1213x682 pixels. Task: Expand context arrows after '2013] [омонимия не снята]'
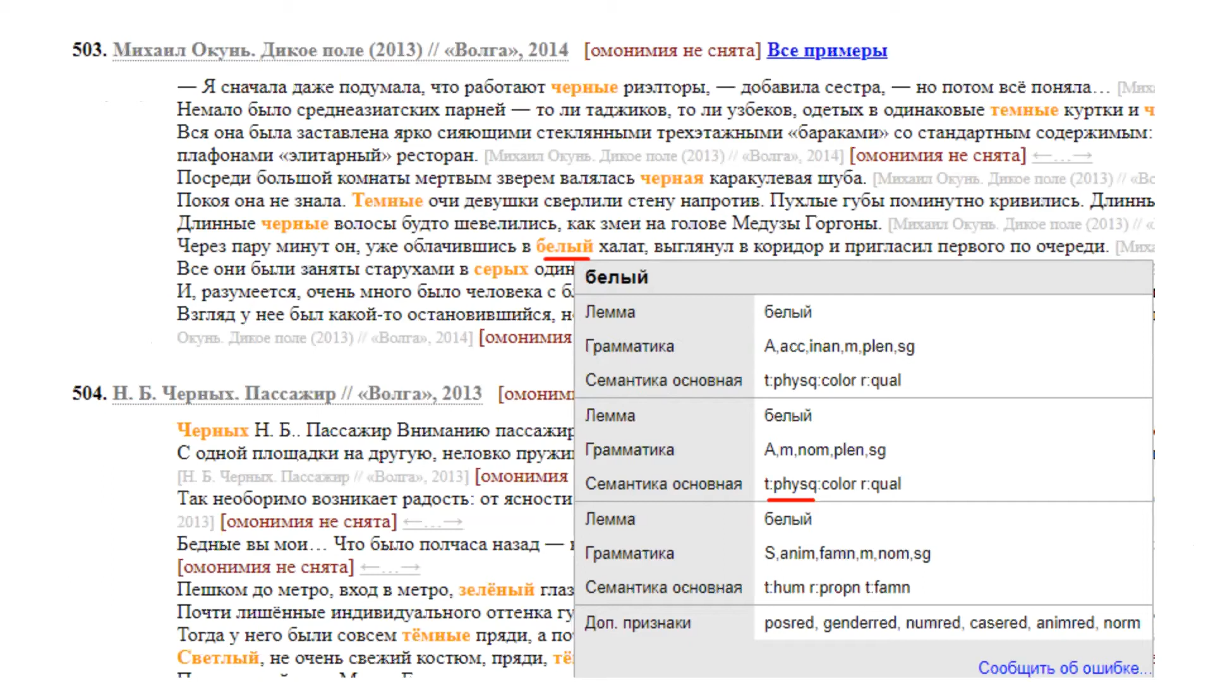tap(433, 522)
